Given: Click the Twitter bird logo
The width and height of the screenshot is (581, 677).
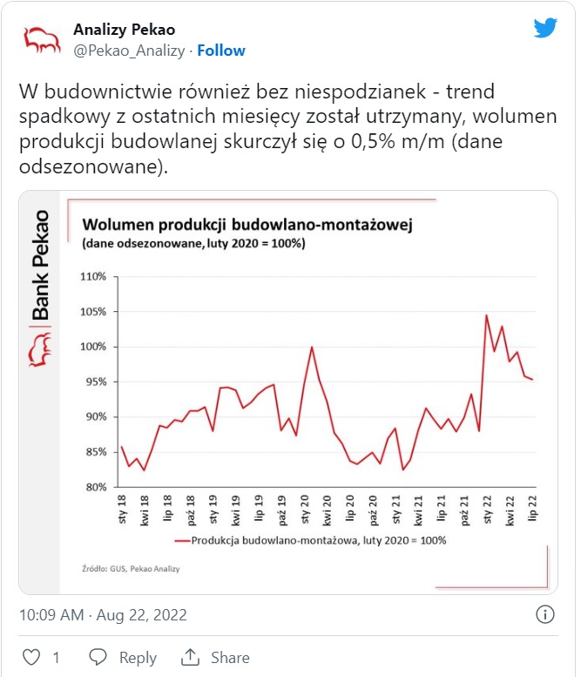Looking at the screenshot, I should click(545, 28).
